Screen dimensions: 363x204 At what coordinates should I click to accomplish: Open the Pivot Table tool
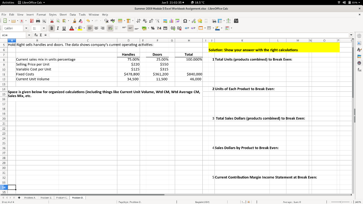click(178, 21)
